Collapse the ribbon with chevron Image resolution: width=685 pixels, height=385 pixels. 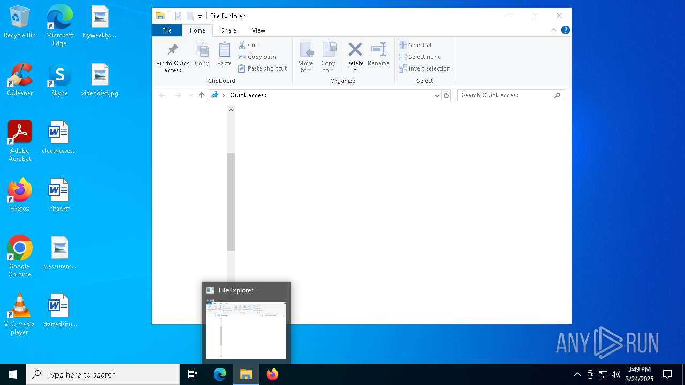pyautogui.click(x=554, y=30)
